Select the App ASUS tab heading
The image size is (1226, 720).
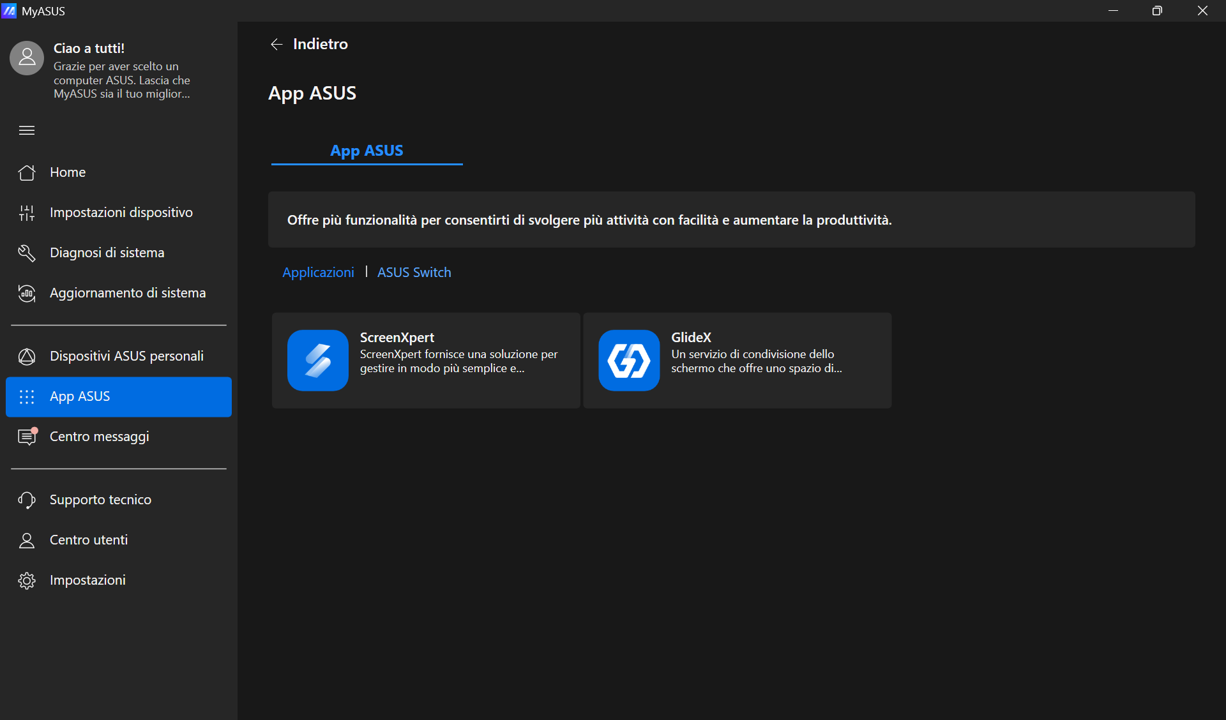pos(367,151)
